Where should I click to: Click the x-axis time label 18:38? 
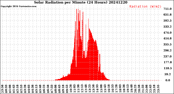coord(124,89)
